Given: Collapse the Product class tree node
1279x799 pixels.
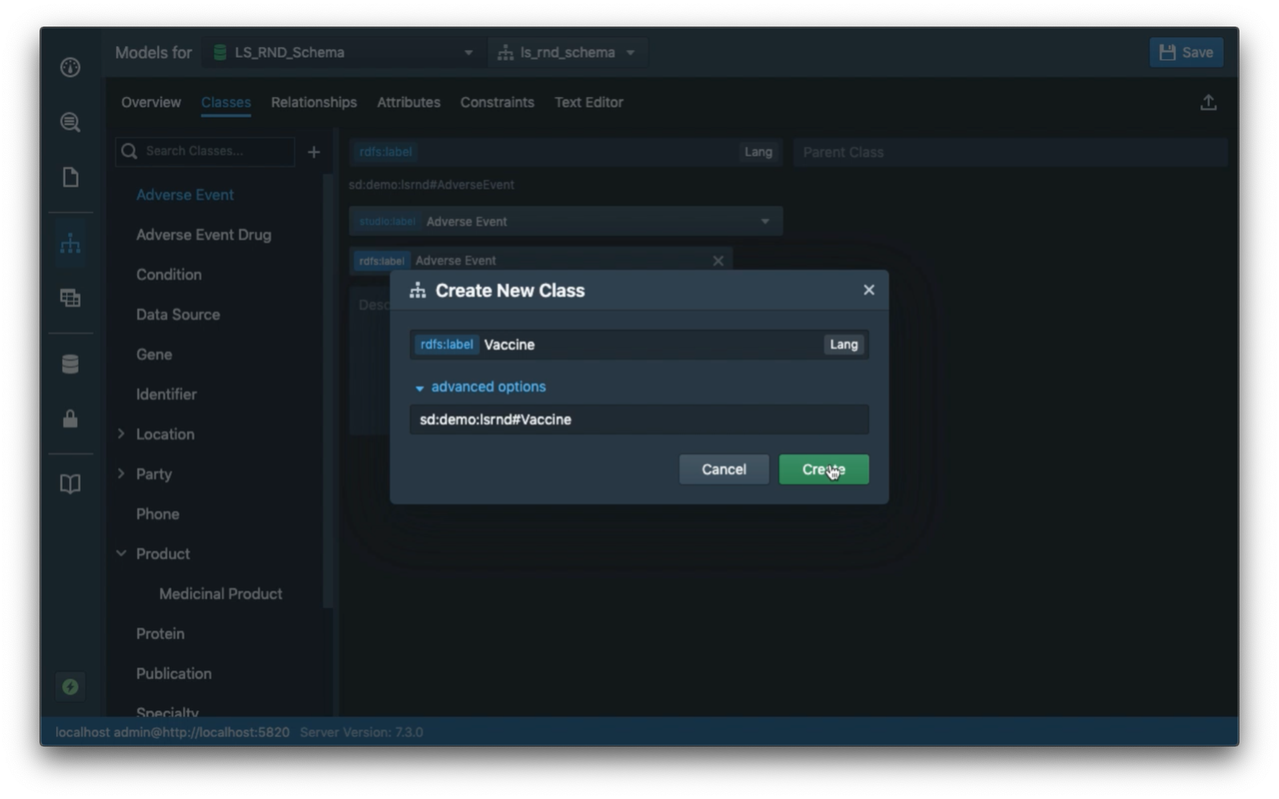Looking at the screenshot, I should click(121, 554).
